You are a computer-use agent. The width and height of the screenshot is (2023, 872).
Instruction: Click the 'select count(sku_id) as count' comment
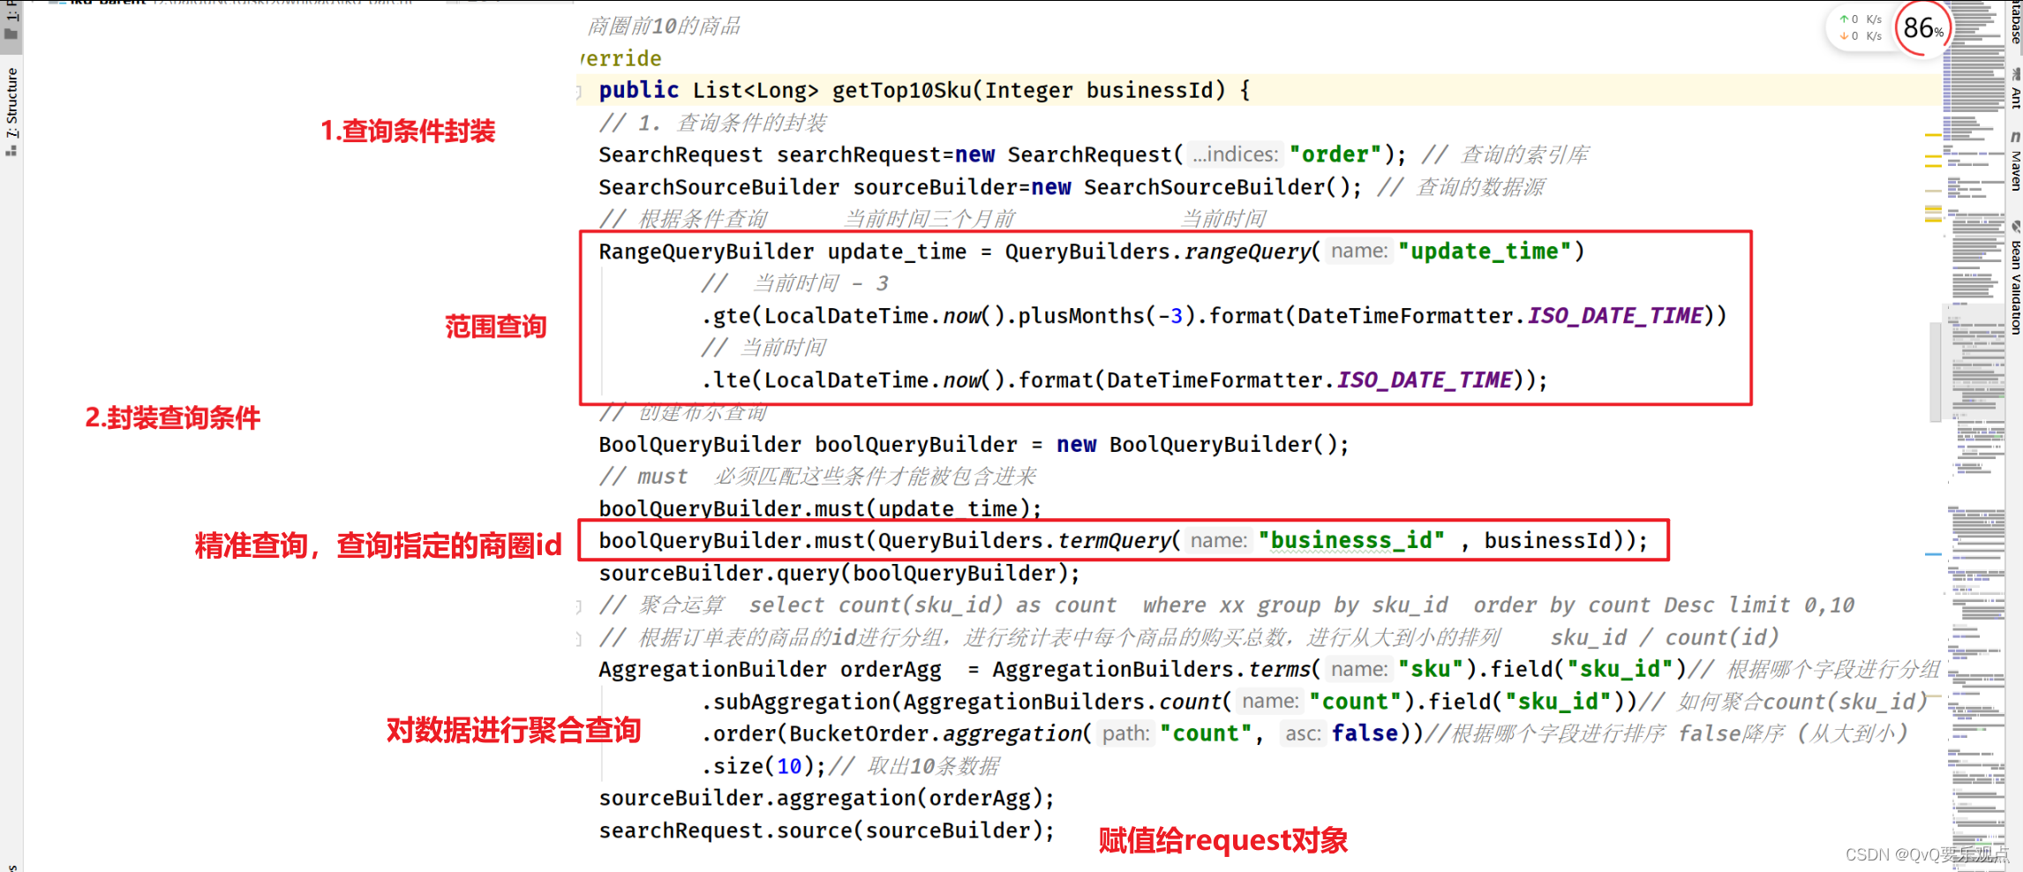coord(933,605)
